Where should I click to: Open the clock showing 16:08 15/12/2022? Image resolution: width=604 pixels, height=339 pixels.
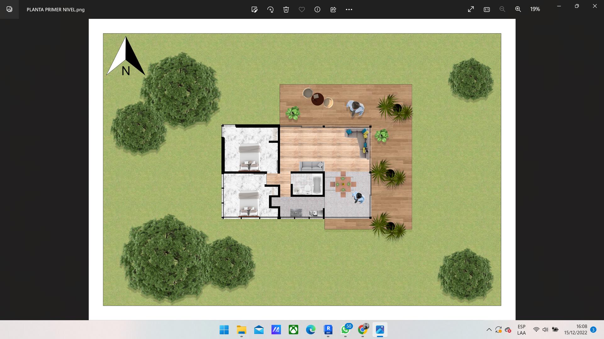tap(575, 330)
